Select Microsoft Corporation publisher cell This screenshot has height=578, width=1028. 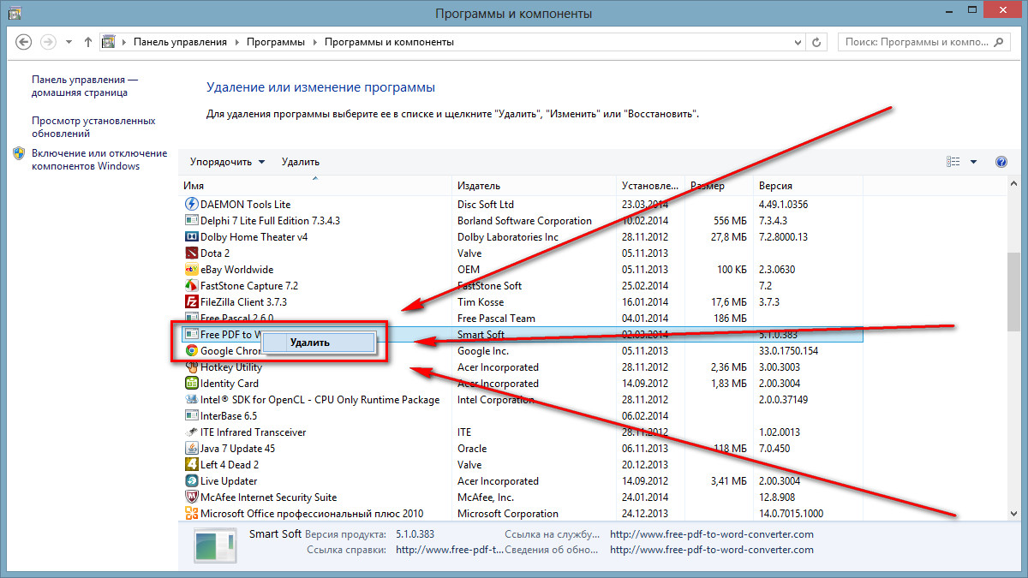[508, 514]
